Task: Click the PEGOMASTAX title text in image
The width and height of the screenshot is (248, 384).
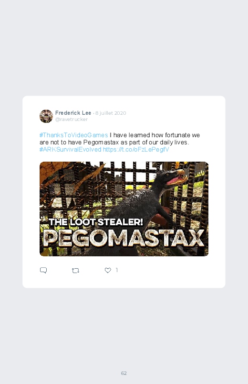Action: 124,238
